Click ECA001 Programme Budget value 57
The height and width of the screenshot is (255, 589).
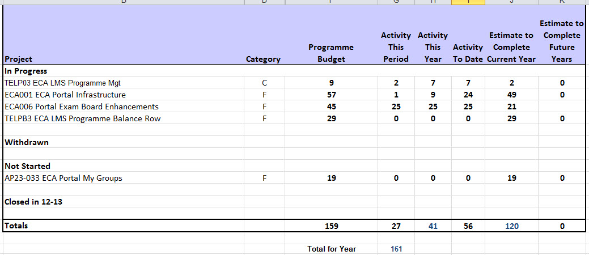[332, 95]
